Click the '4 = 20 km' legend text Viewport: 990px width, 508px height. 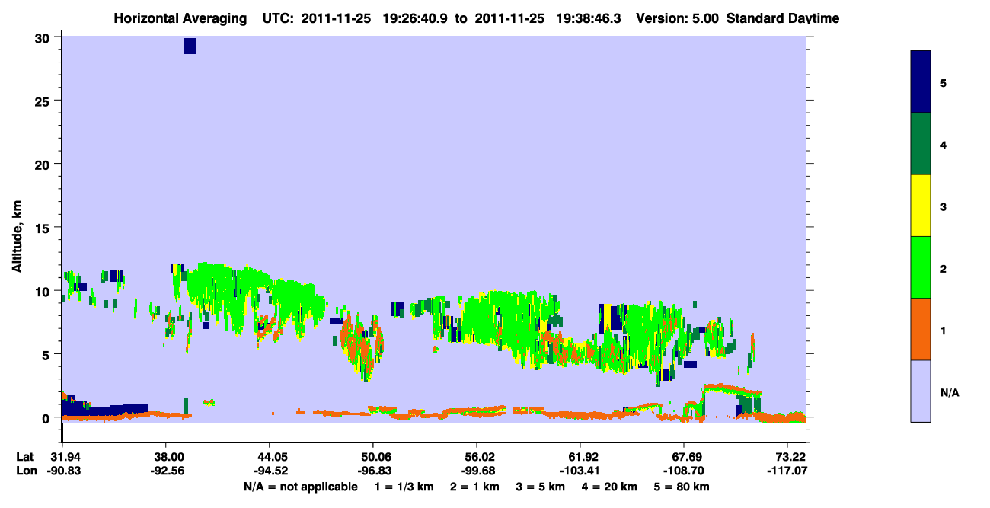click(x=612, y=487)
